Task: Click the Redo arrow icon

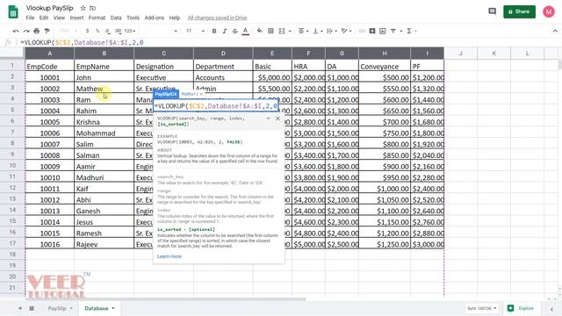Action: click(26, 32)
